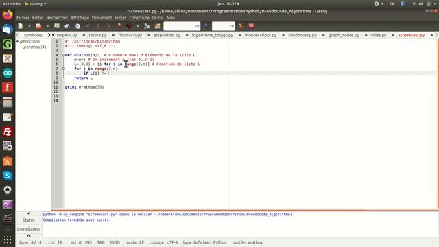Navigate back with the toolbar arrow
439x247 pixels.
(x=97, y=26)
